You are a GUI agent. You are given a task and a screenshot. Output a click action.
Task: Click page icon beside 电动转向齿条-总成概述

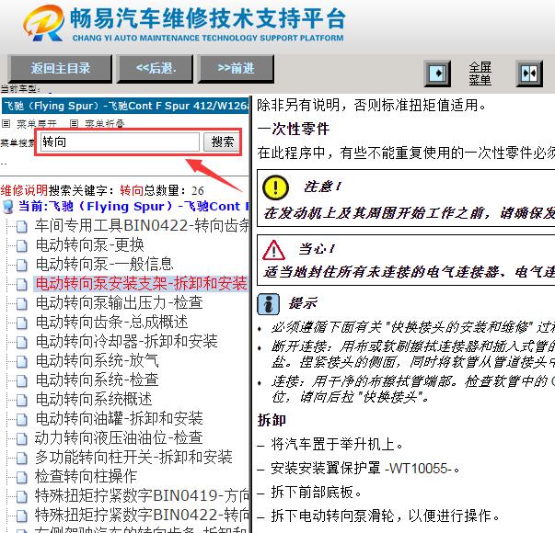coord(21,323)
